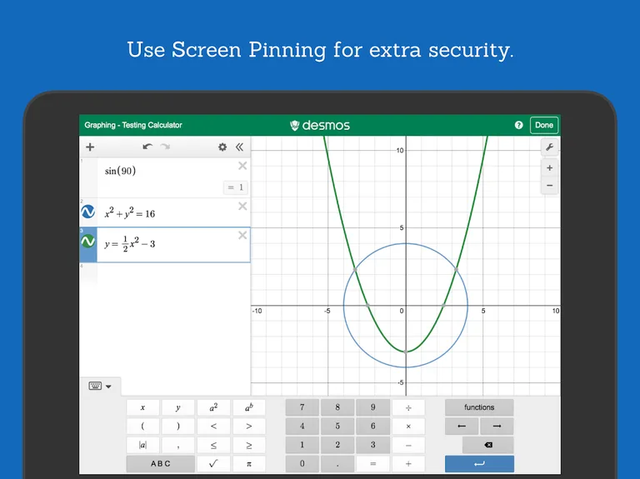
Task: Delete the sin(90) expression
Action: (x=242, y=166)
